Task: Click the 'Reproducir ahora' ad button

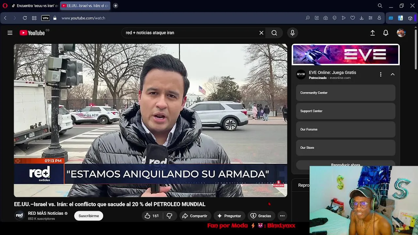Action: pos(346,164)
